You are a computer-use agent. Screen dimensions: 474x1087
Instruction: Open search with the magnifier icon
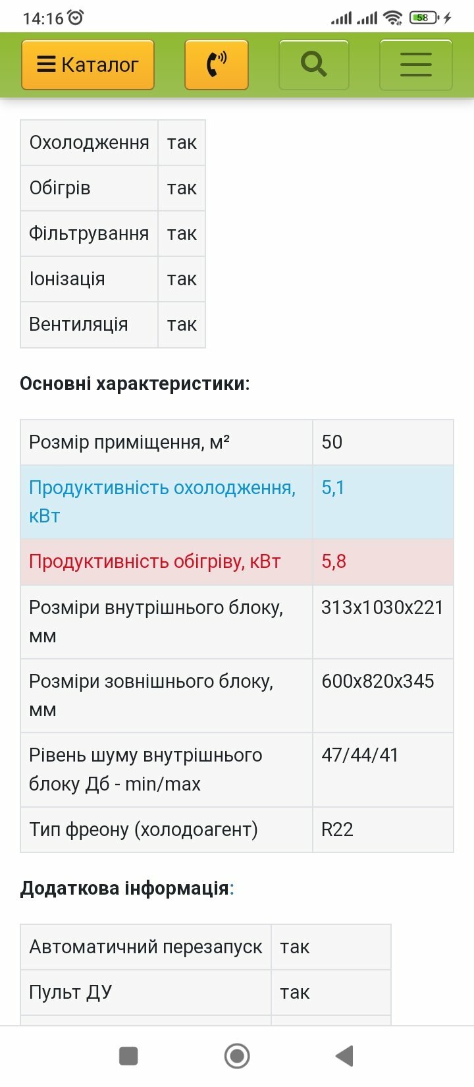pyautogui.click(x=314, y=65)
